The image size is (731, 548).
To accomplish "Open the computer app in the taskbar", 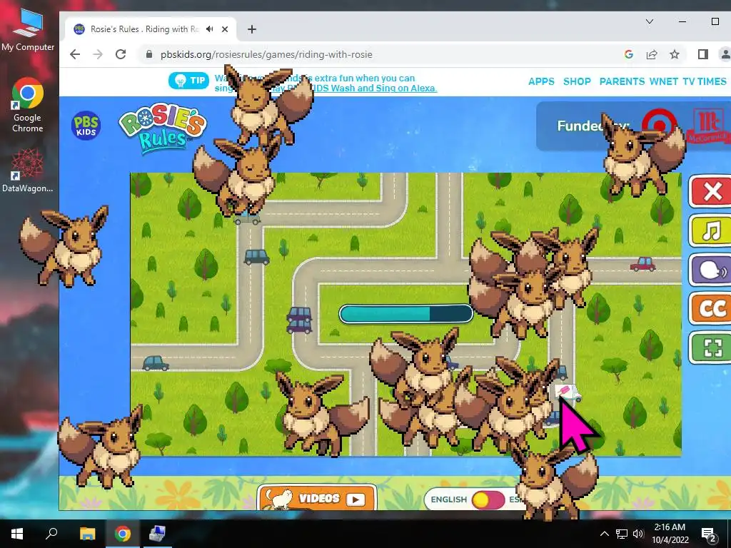I will [156, 534].
